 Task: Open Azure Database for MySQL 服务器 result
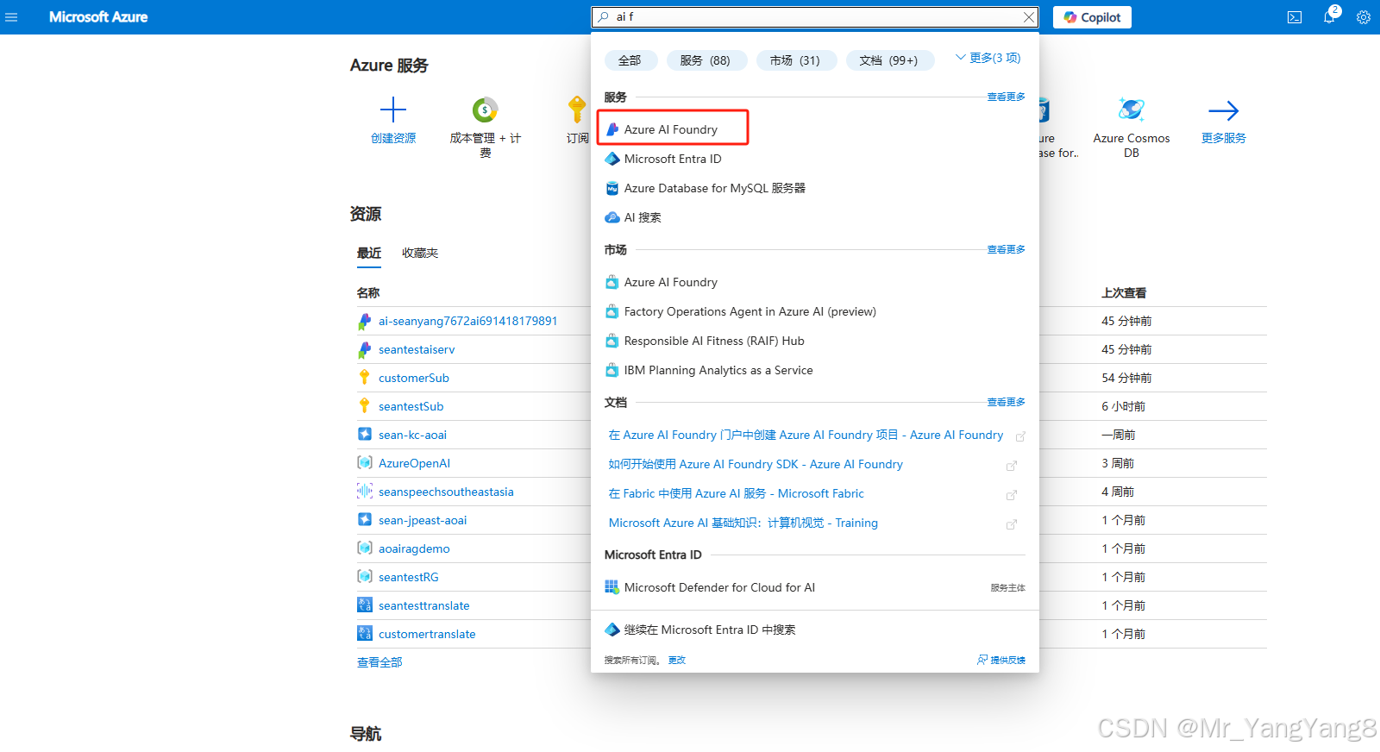pos(715,188)
